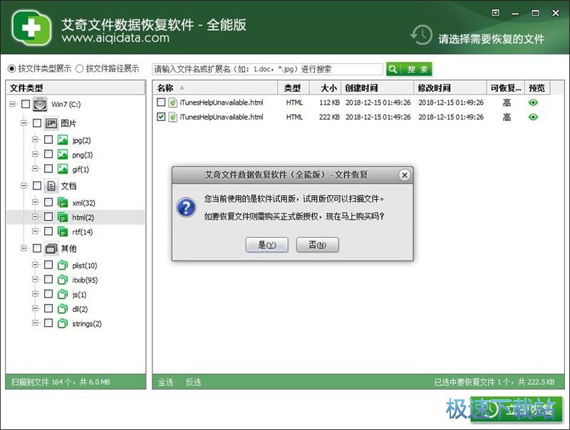The image size is (570, 430).
Task: Click the 文档 document category icon
Action: tap(51, 186)
